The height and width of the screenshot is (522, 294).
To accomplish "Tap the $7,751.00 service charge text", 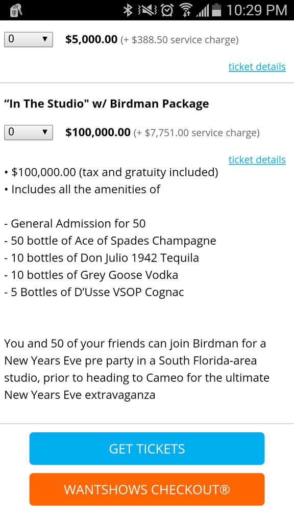I will point(197,133).
